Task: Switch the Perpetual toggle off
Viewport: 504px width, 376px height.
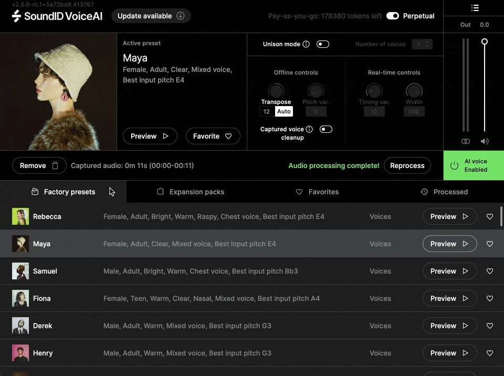Action: [393, 16]
